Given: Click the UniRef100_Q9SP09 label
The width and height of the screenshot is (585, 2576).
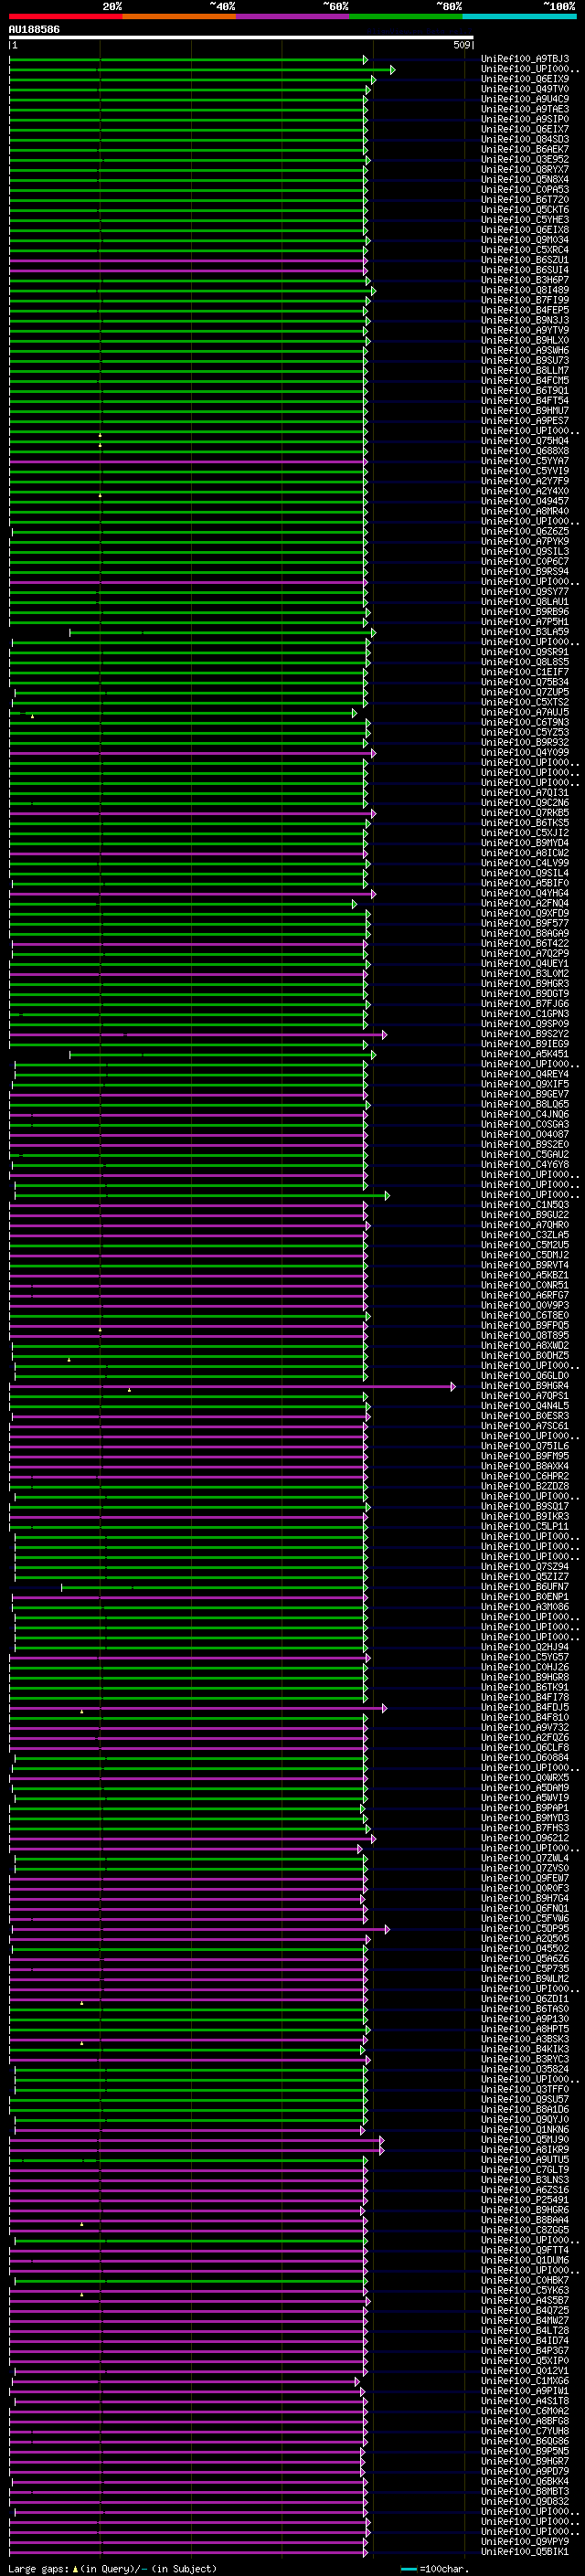Looking at the screenshot, I should tap(525, 1024).
